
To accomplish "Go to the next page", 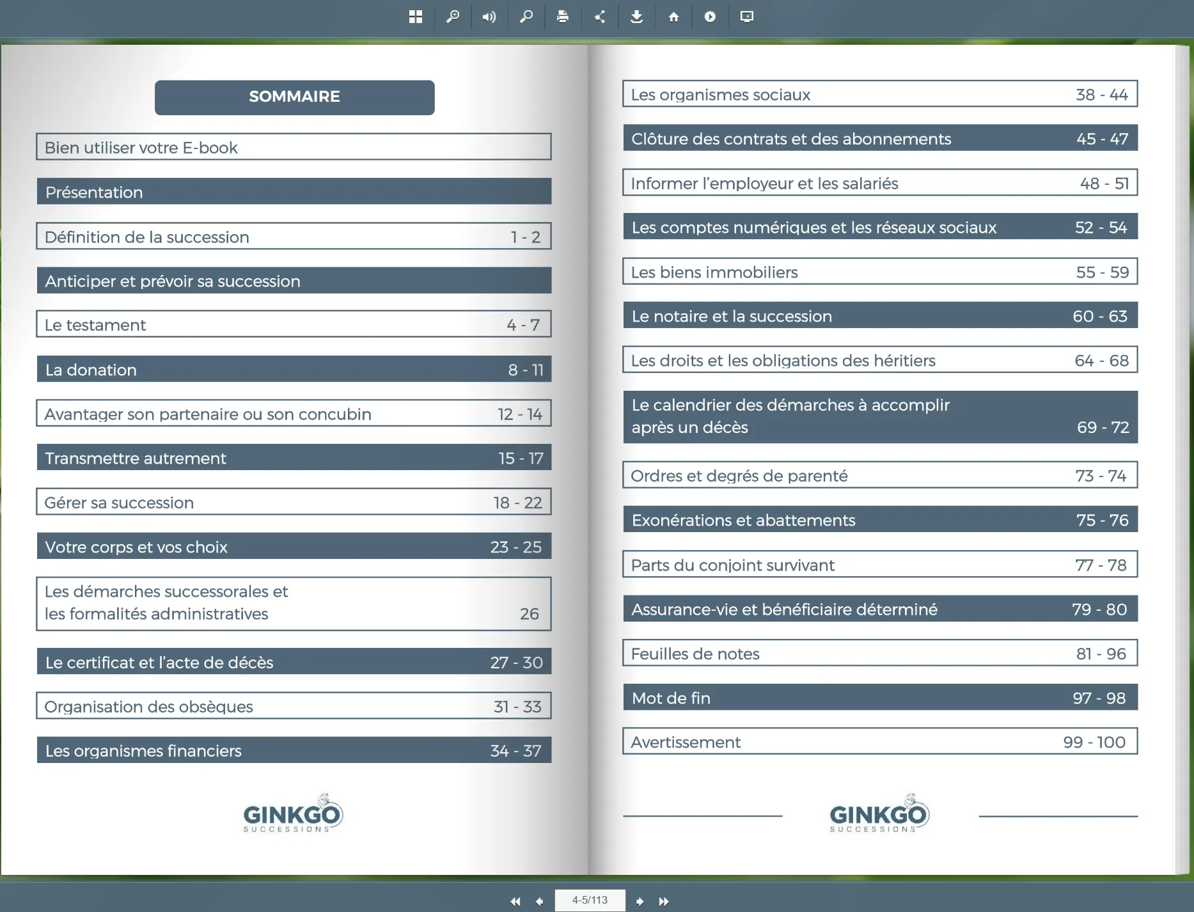I will click(640, 901).
